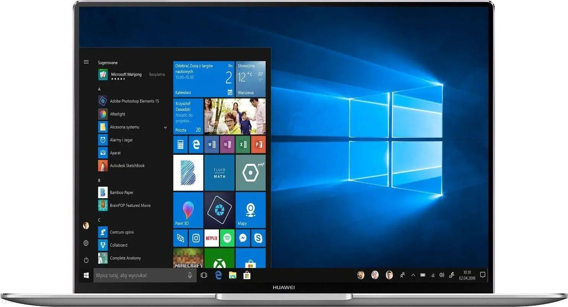568x307 pixels.
Task: Open the Skype tile
Action: click(x=258, y=238)
